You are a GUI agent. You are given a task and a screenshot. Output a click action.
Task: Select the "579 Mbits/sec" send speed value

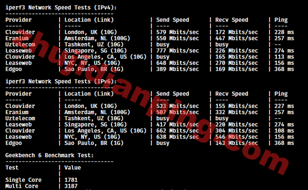point(178,32)
